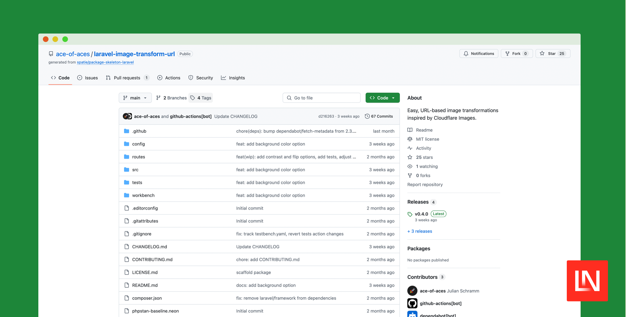Switch to the Issues tab

(x=87, y=78)
